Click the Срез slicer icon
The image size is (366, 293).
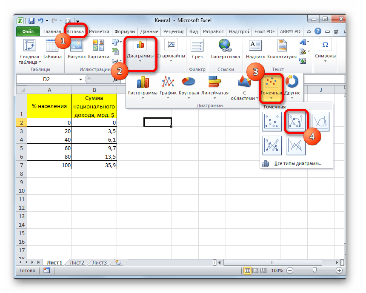pos(197,49)
